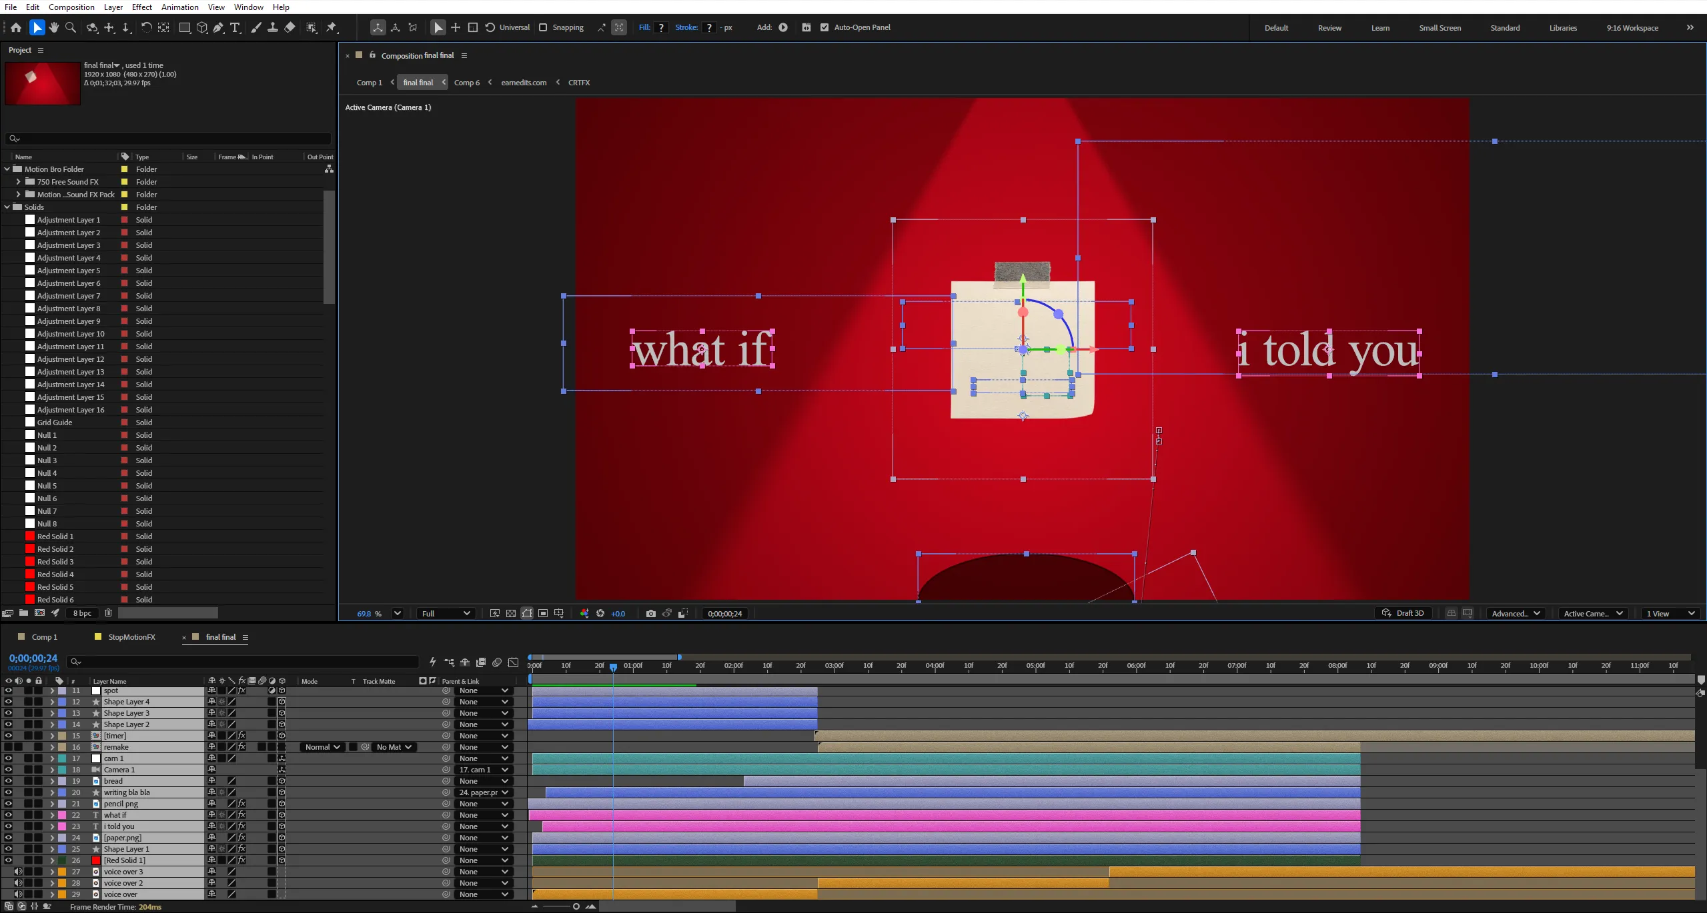Select the Roto Brush tool
The height and width of the screenshot is (913, 1707).
(312, 27)
